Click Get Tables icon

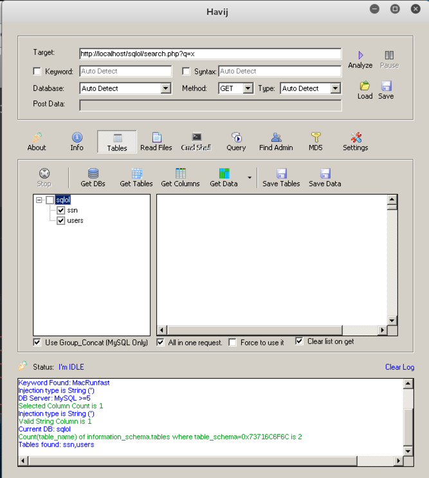(x=136, y=173)
